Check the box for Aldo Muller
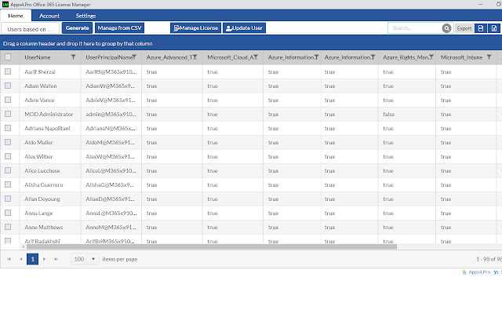This screenshot has height=314, width=502. (8, 142)
